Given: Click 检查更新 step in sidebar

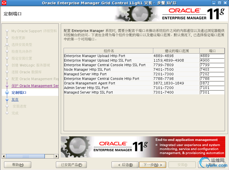Looking at the screenshot, I should tap(18, 38).
